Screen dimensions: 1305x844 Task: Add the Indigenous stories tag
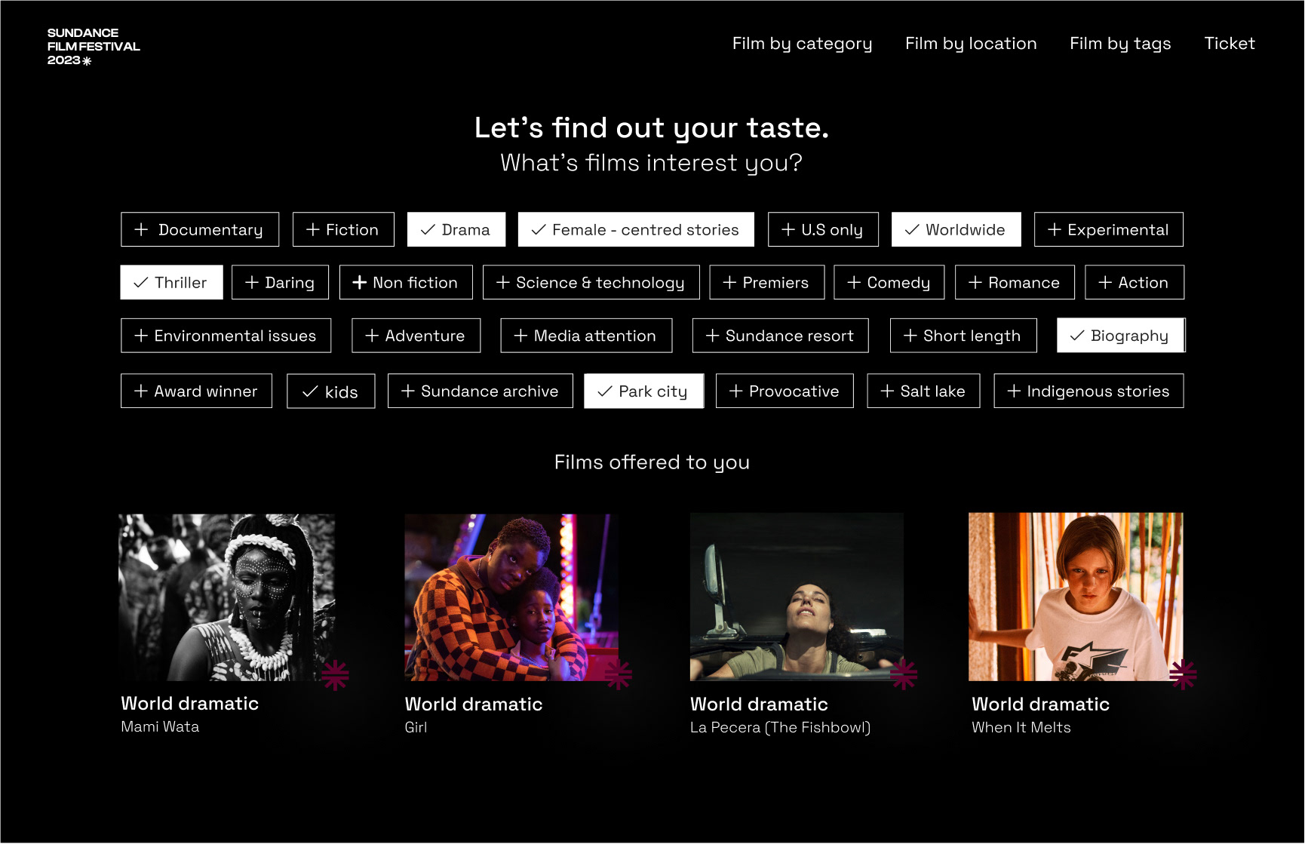tap(1089, 391)
